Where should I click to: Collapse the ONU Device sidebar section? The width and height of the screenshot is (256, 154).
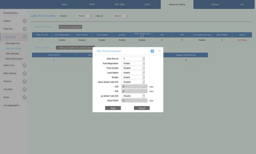point(25,37)
